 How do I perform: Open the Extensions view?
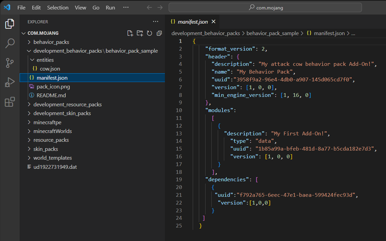pyautogui.click(x=10, y=102)
